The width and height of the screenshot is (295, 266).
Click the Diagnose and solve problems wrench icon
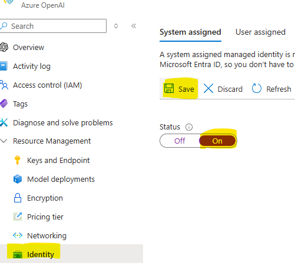tap(4, 122)
